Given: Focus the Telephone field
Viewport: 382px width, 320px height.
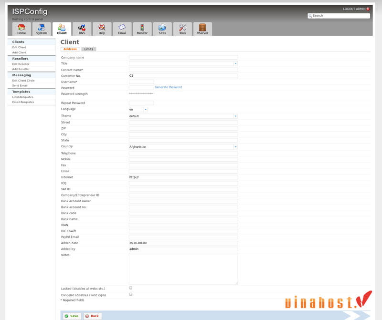Looking at the screenshot, I should pos(183,153).
